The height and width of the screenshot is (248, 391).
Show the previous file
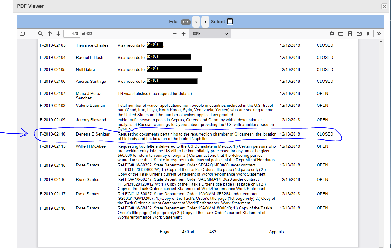click(196, 22)
